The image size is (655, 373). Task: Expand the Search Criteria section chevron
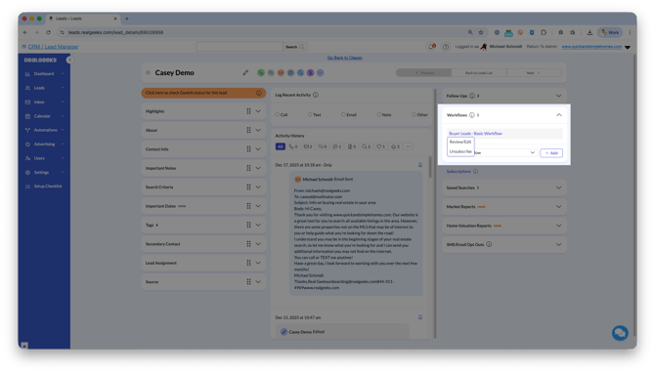tap(258, 186)
